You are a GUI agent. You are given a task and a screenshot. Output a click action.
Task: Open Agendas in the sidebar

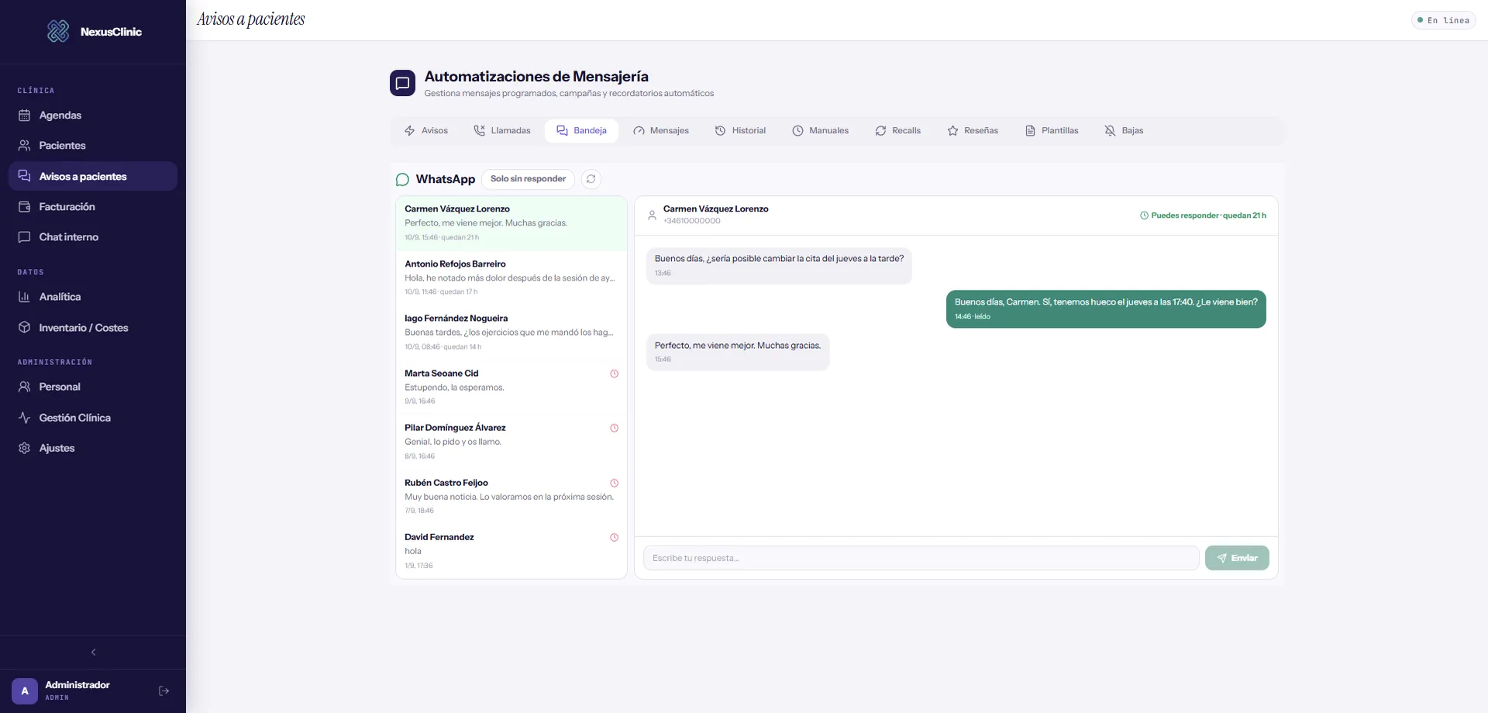click(93, 115)
